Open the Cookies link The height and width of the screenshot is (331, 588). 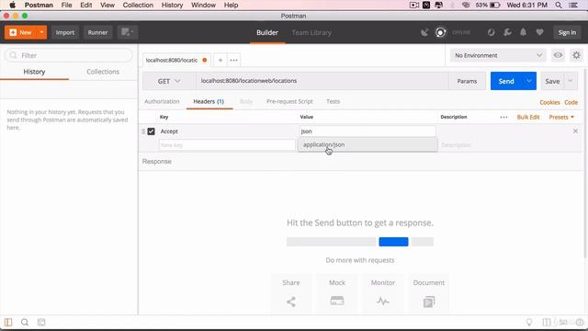[x=549, y=102]
